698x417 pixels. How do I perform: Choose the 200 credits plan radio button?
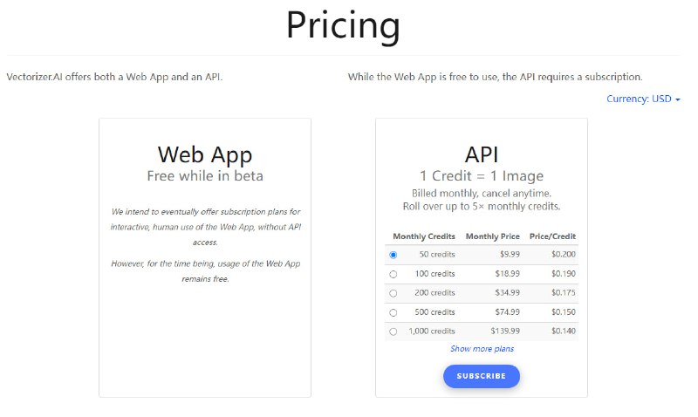(393, 293)
